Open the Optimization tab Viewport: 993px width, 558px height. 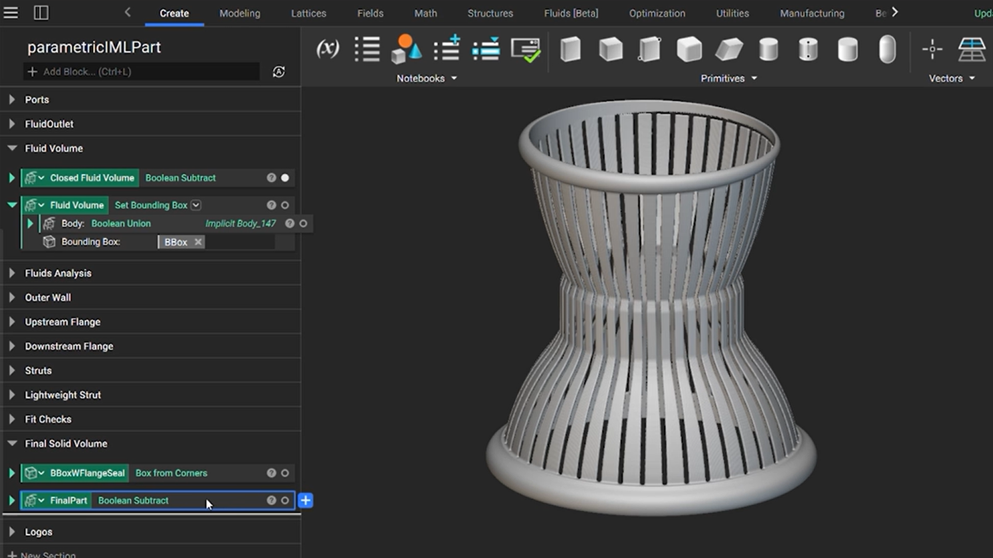coord(657,13)
